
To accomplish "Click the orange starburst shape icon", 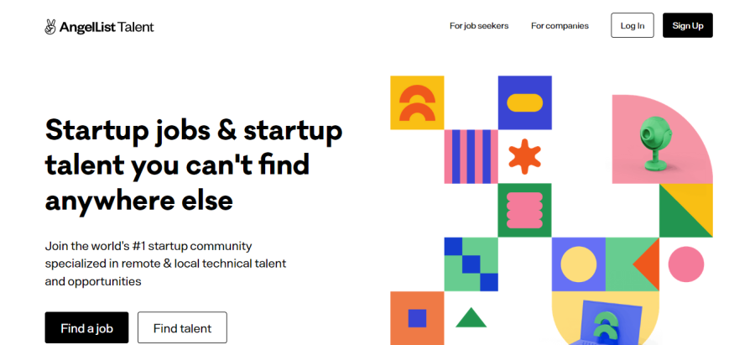I will pyautogui.click(x=524, y=157).
